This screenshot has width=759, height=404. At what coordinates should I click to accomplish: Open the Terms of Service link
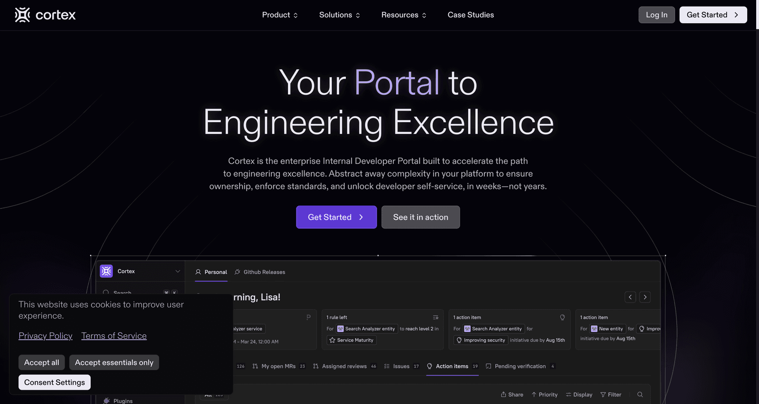pos(114,336)
